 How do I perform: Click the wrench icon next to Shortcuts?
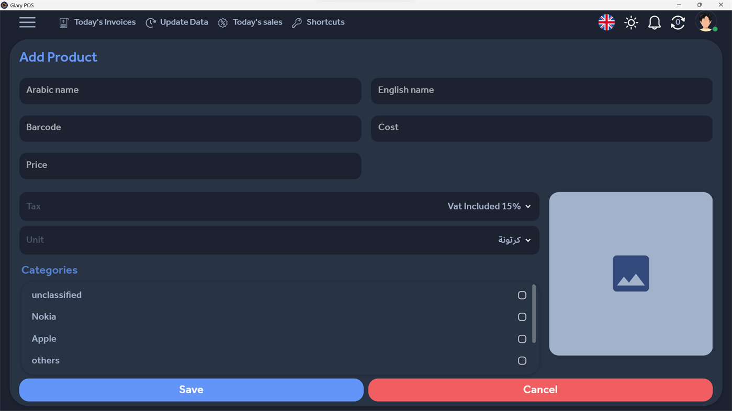point(297,22)
